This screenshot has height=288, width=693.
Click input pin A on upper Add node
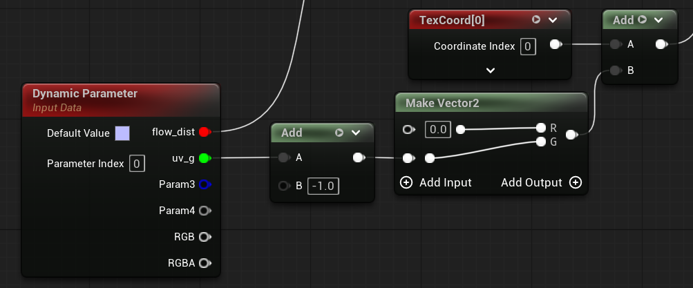point(615,44)
